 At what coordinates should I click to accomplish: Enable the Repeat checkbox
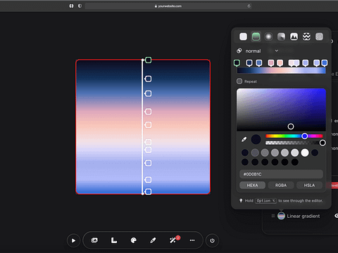[x=239, y=81]
